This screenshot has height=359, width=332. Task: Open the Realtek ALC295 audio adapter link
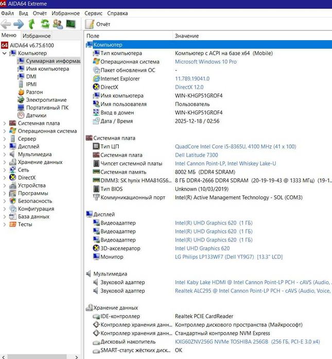(252, 291)
